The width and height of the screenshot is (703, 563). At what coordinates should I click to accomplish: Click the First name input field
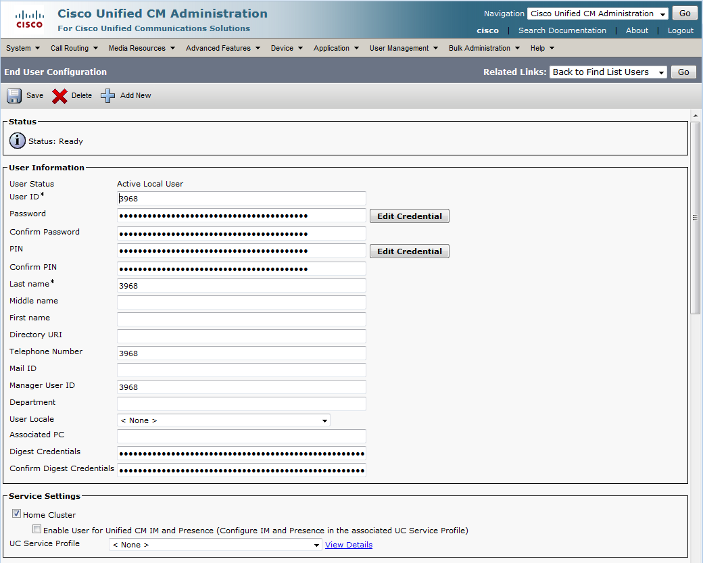(x=241, y=319)
